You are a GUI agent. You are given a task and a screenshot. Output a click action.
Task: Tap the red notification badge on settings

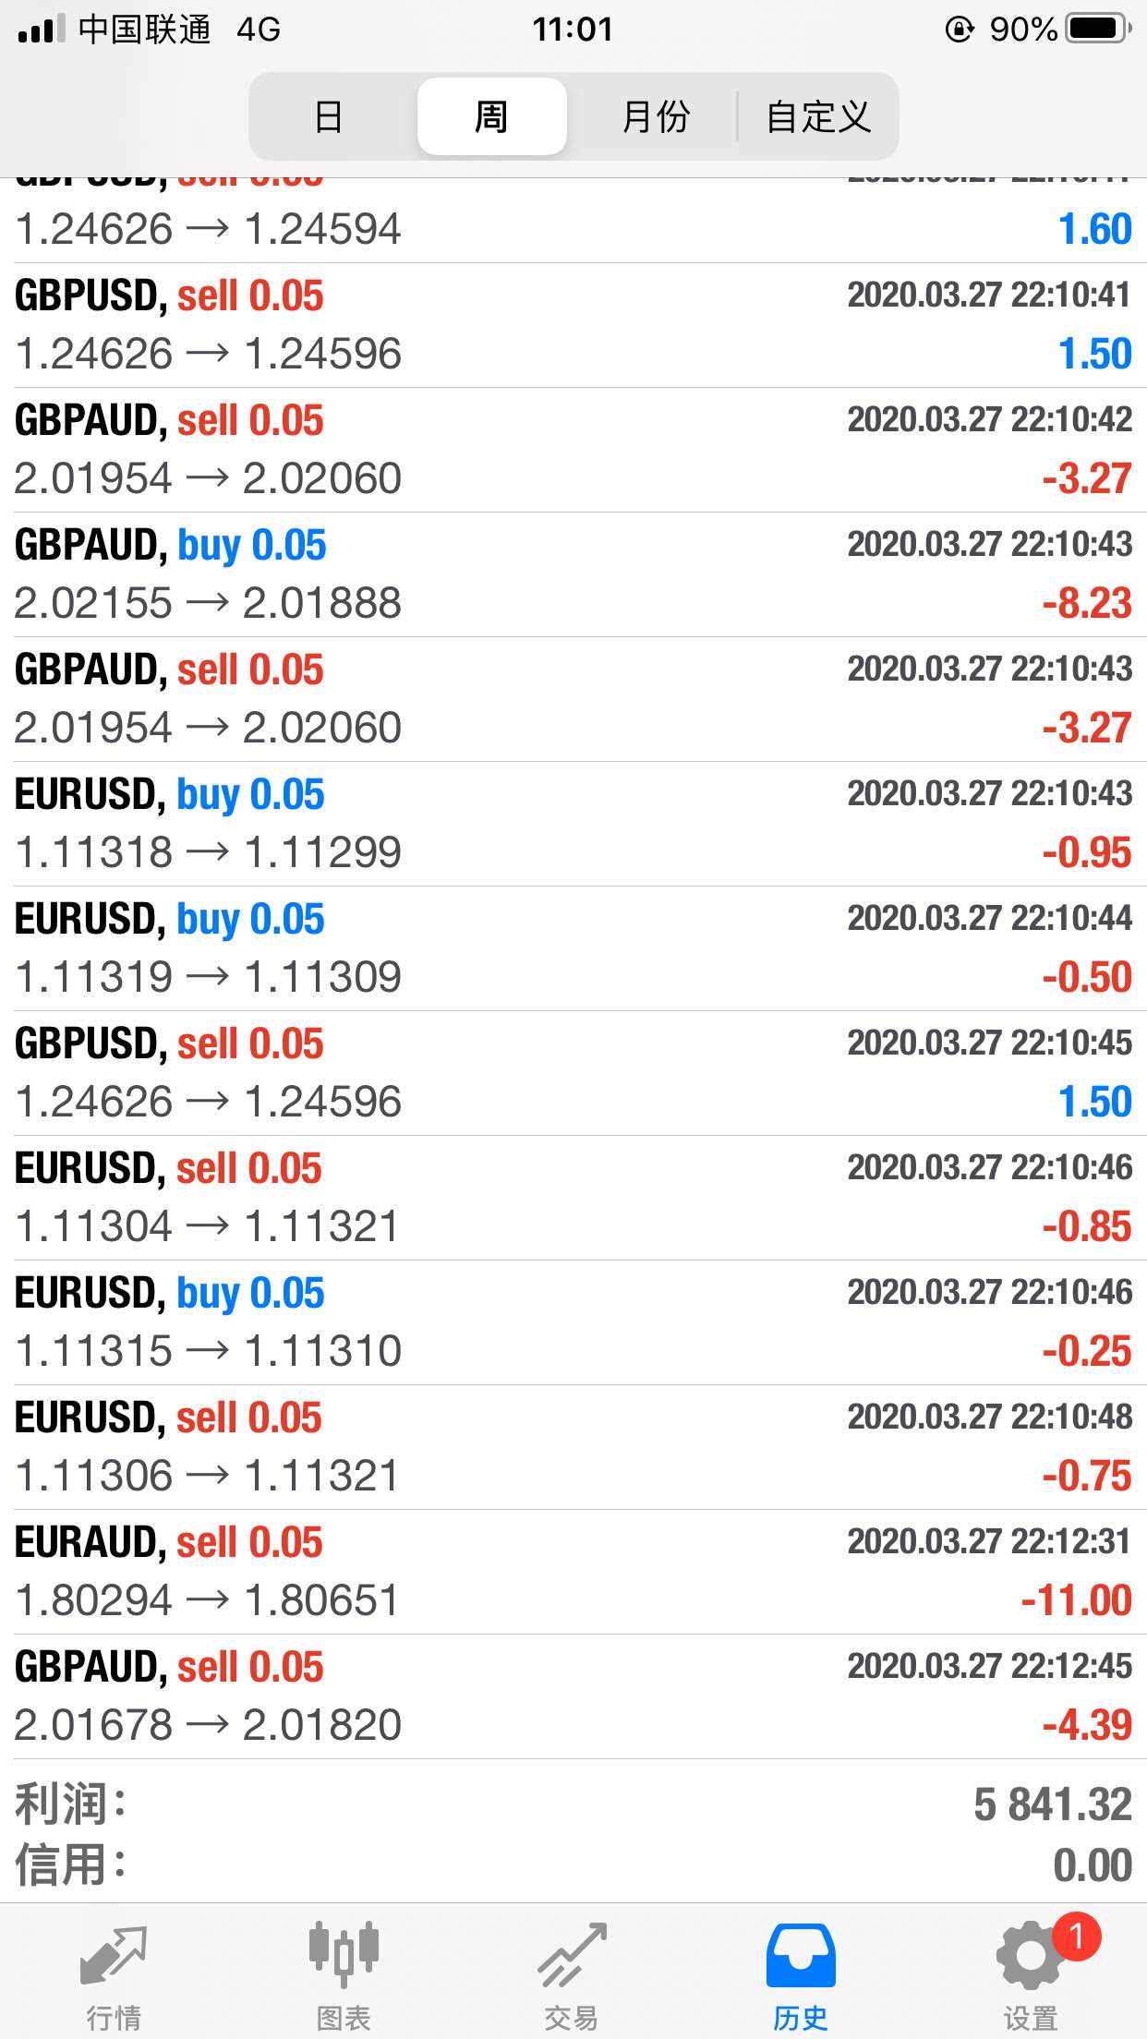coord(1076,1936)
